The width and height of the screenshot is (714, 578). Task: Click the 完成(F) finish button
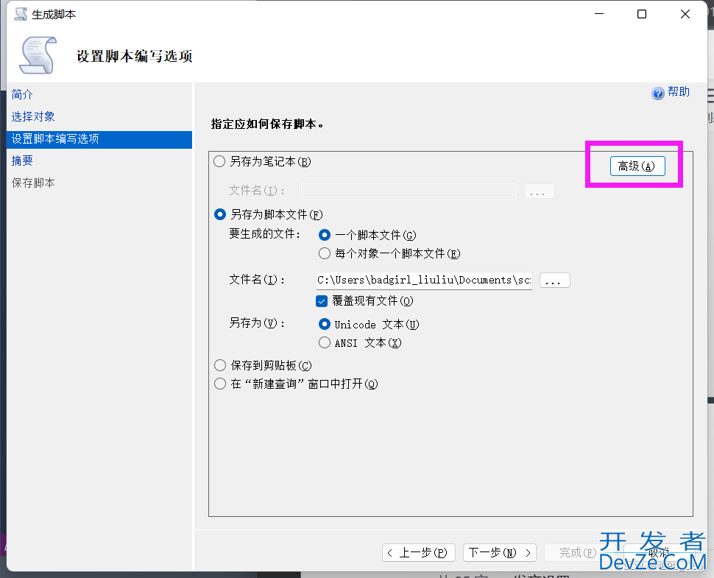pyautogui.click(x=576, y=553)
